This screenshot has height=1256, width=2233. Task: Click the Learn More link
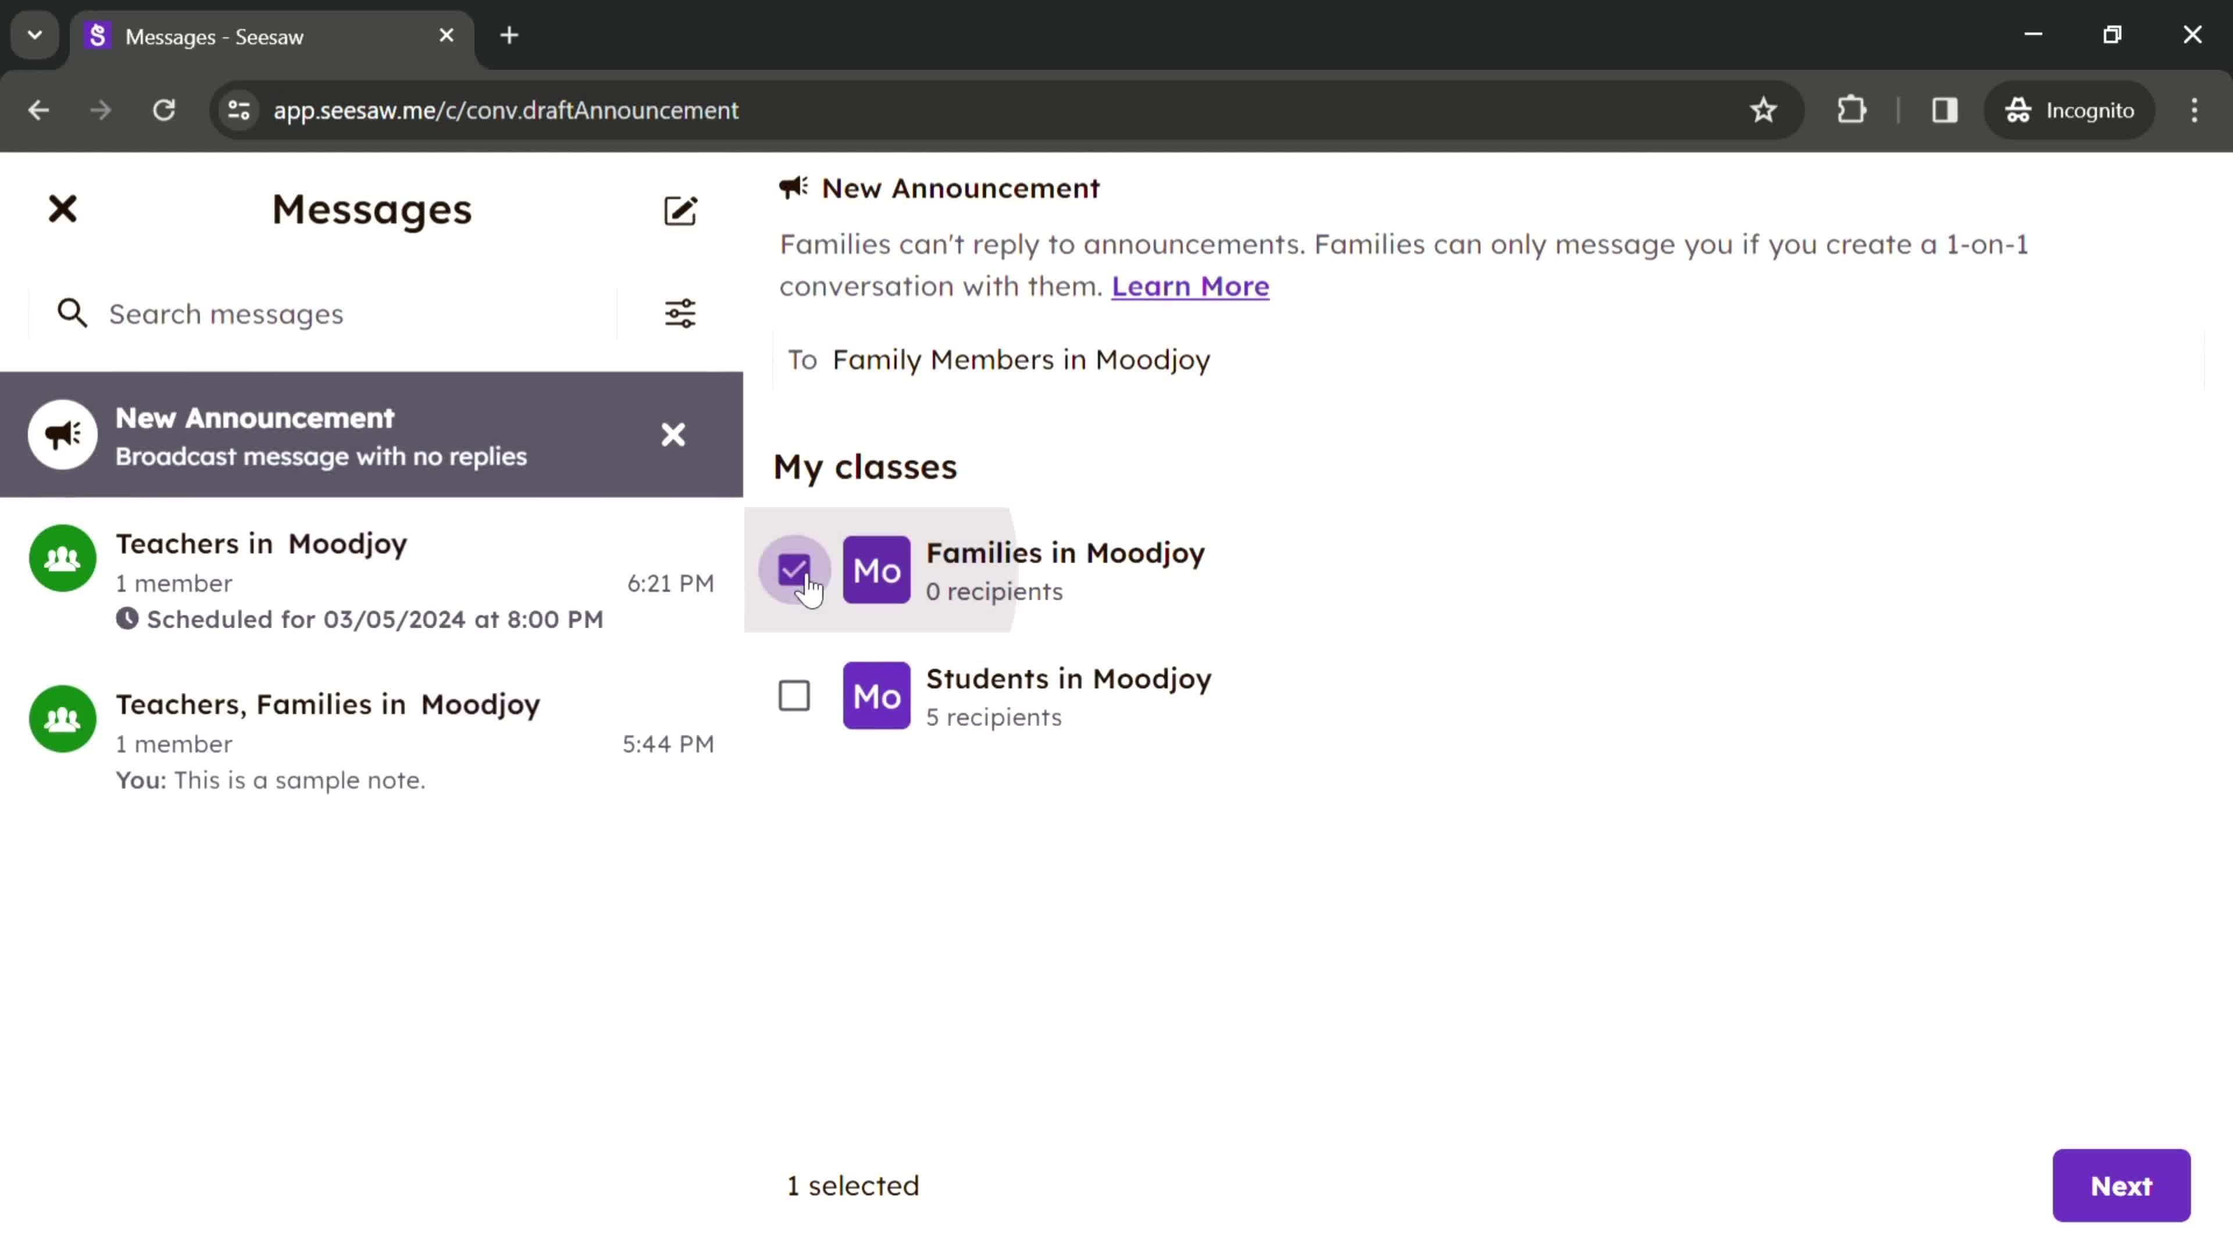(x=1190, y=286)
